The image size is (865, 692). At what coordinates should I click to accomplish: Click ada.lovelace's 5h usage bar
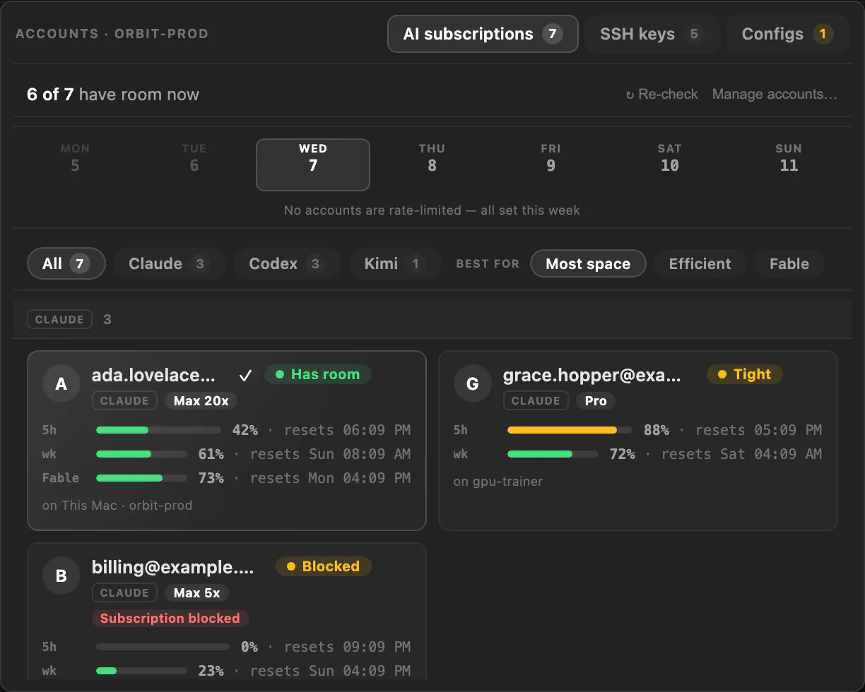coord(158,430)
